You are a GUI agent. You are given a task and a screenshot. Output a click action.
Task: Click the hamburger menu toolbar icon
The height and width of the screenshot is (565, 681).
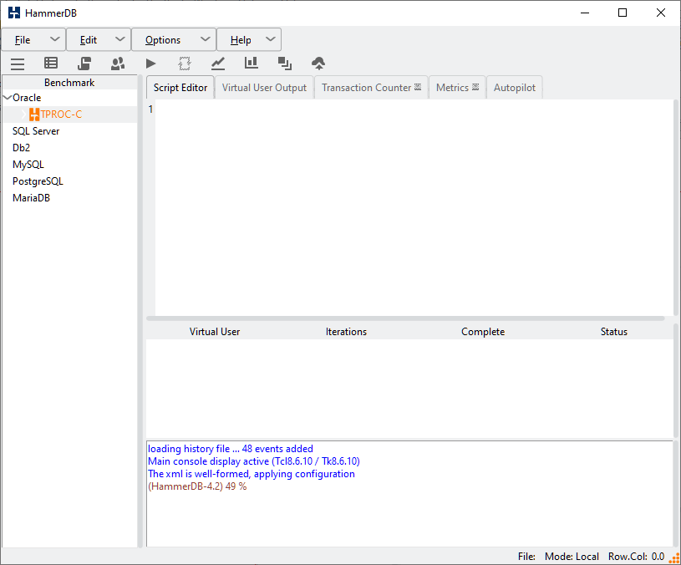(x=18, y=64)
